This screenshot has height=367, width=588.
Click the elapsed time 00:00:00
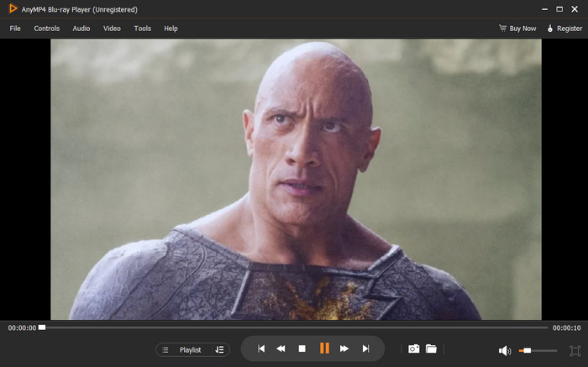(x=22, y=328)
